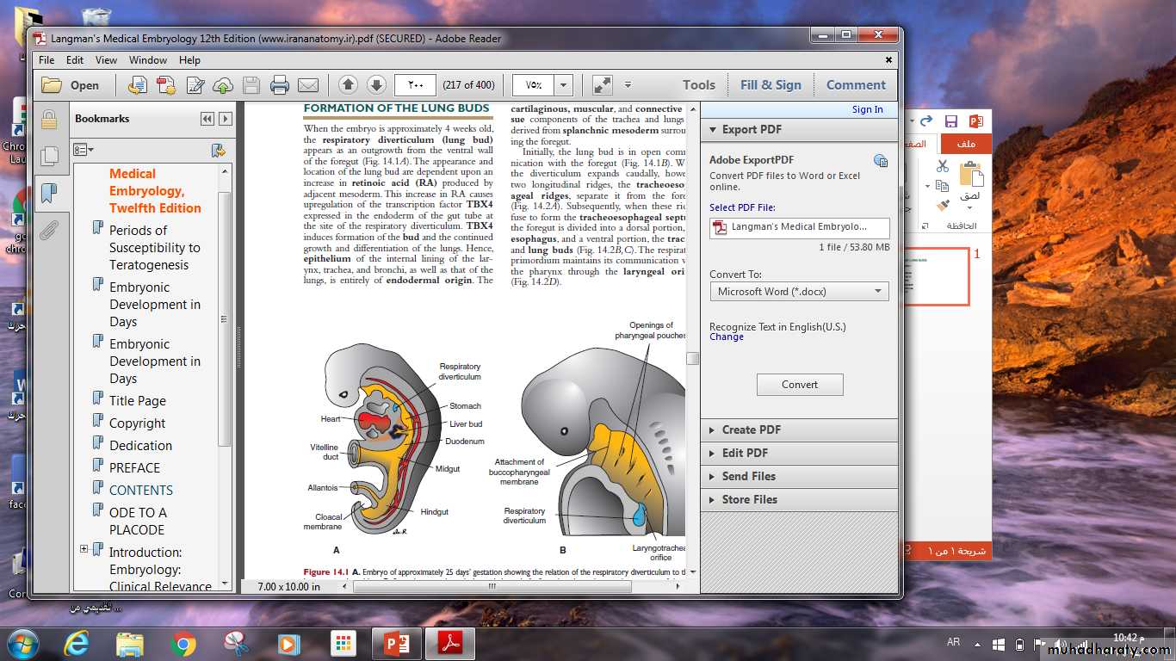Open the Page Thumbnails panel
Screen dimensions: 1176x661
50,156
